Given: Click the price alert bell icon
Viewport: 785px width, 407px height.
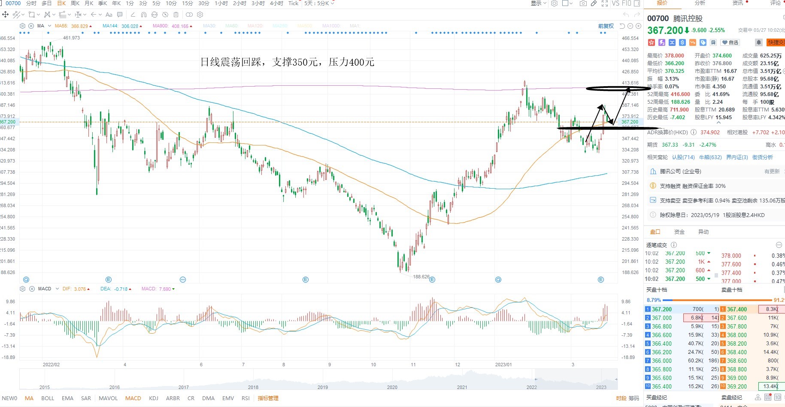Looking at the screenshot, I should pyautogui.click(x=759, y=42).
